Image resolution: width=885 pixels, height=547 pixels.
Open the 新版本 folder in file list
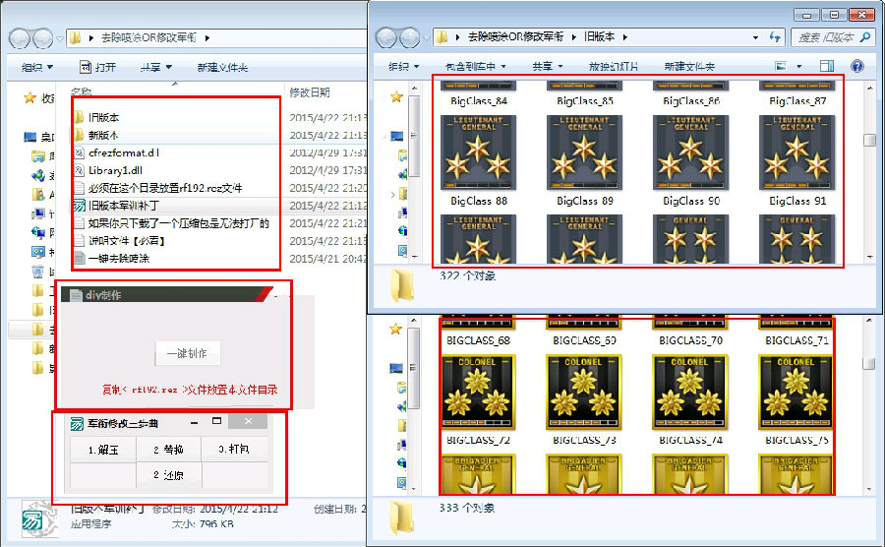click(96, 135)
